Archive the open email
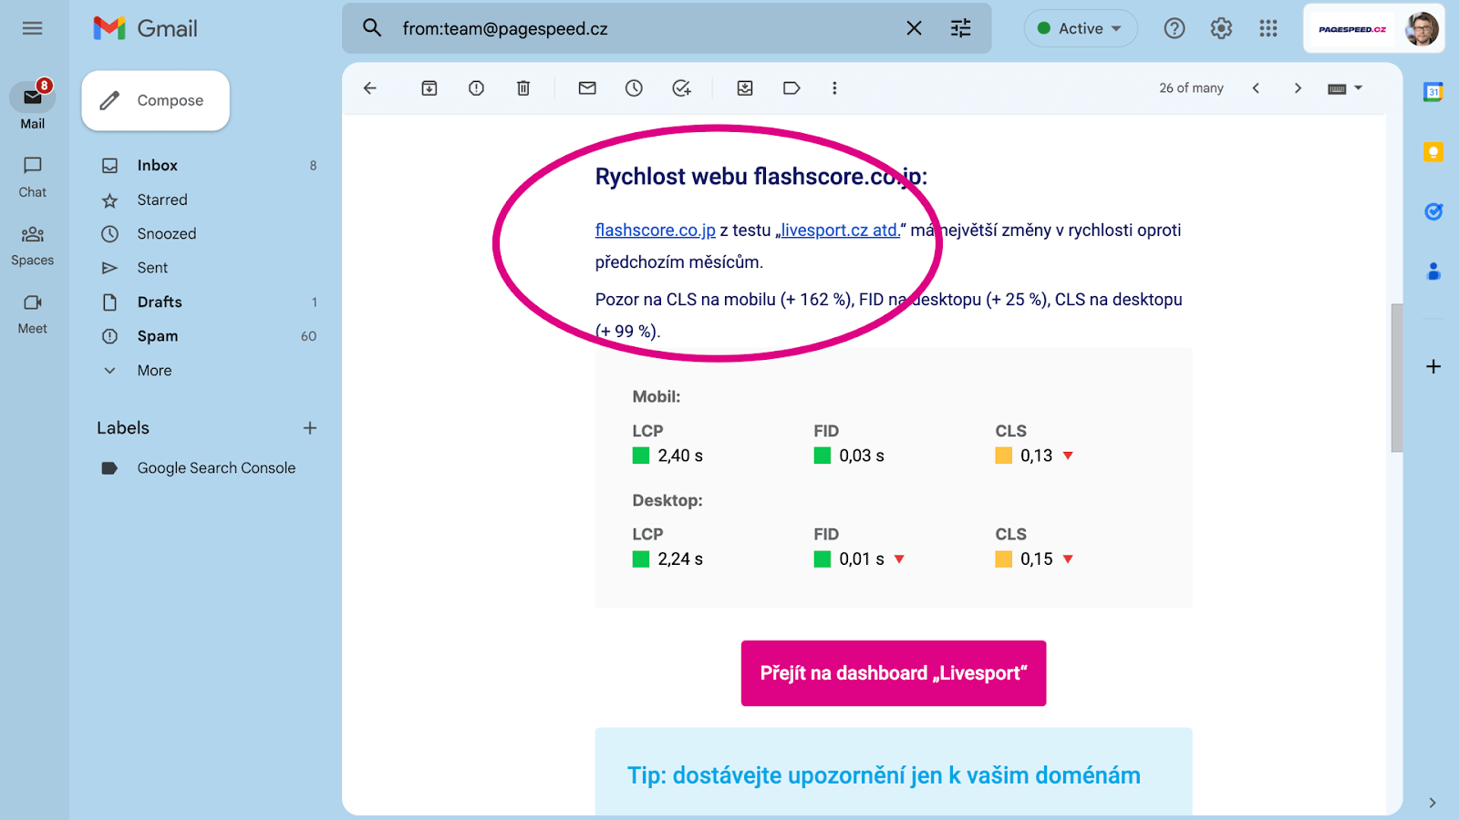 [x=429, y=87]
